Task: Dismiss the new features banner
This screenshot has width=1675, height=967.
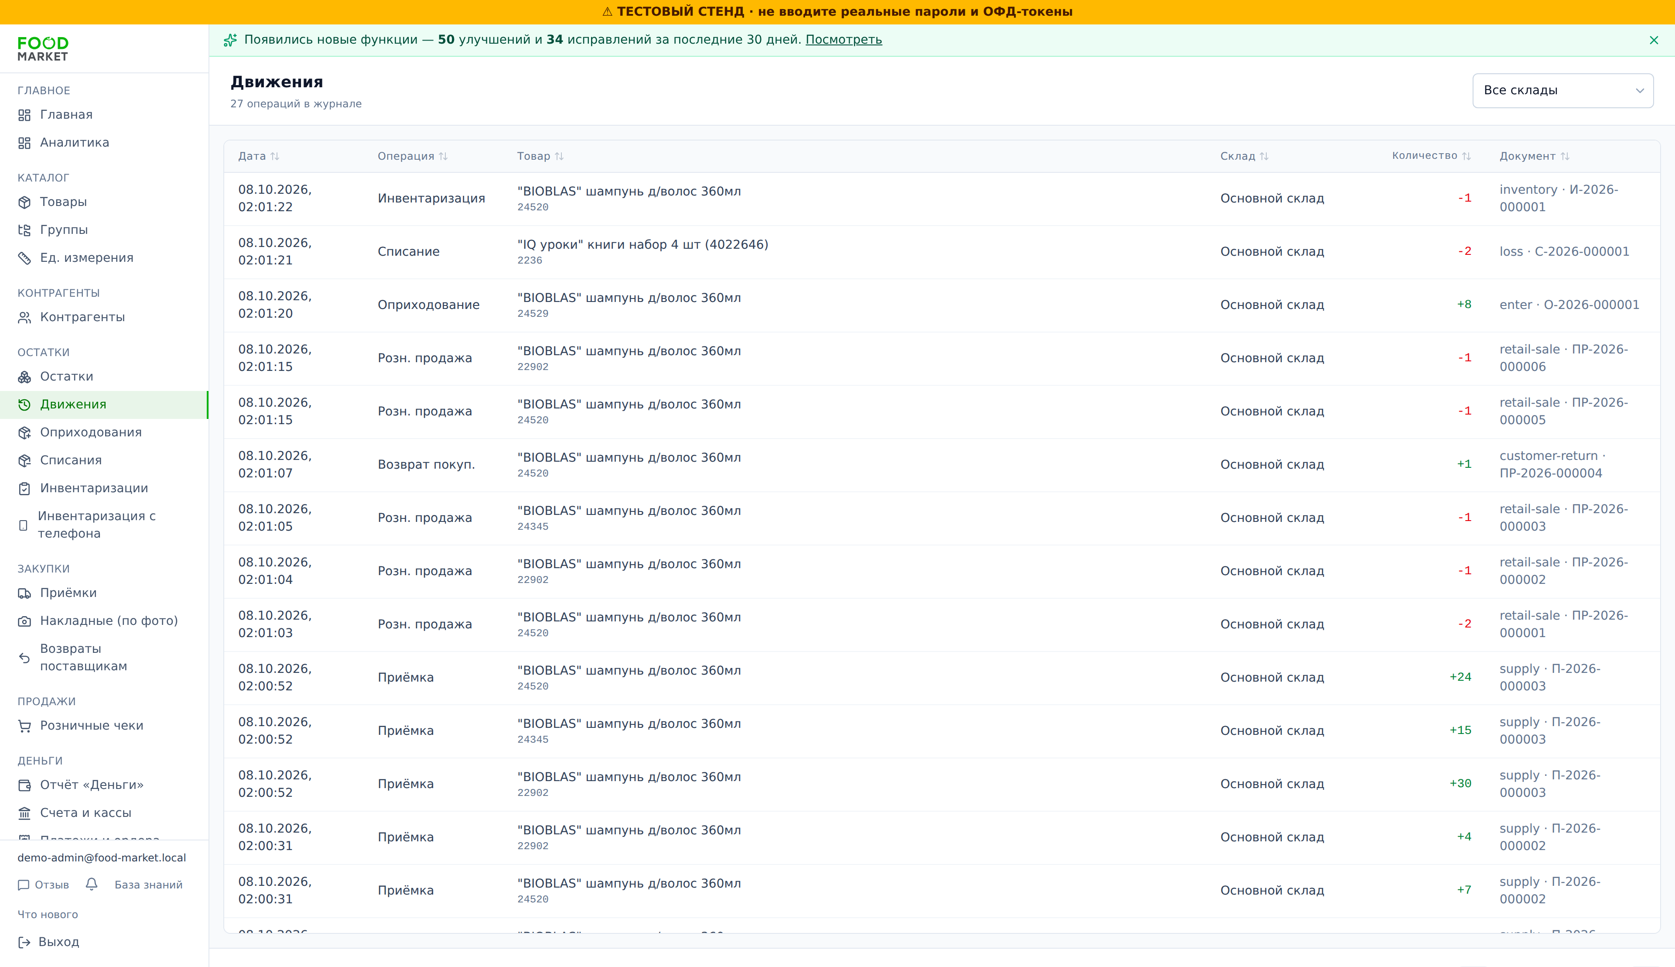Action: (x=1653, y=40)
